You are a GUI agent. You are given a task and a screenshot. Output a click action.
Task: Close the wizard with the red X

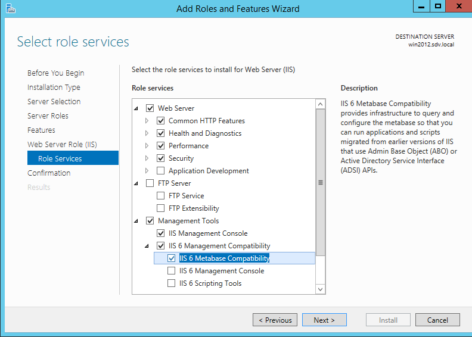(459, 7)
